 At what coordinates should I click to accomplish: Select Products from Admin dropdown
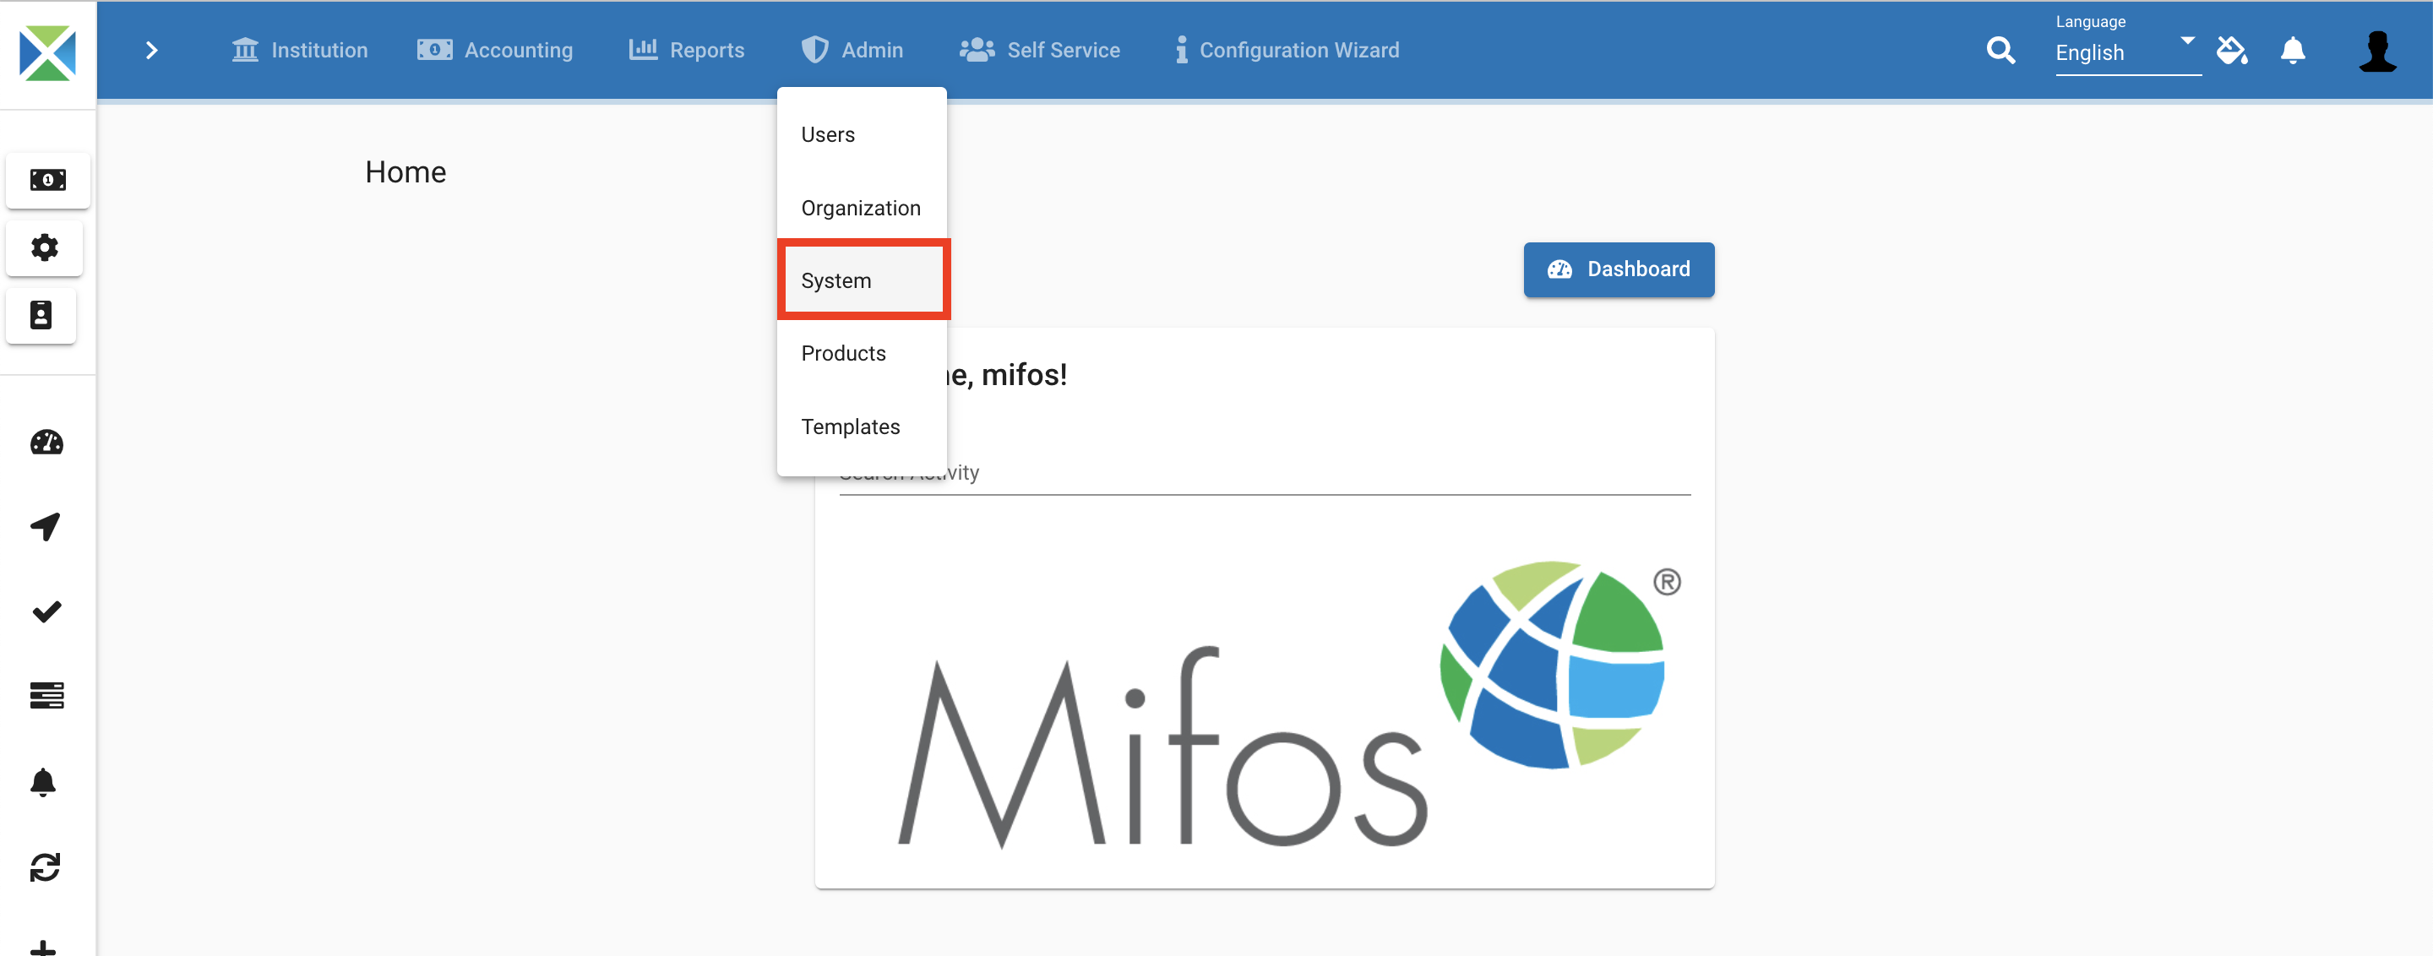862,353
